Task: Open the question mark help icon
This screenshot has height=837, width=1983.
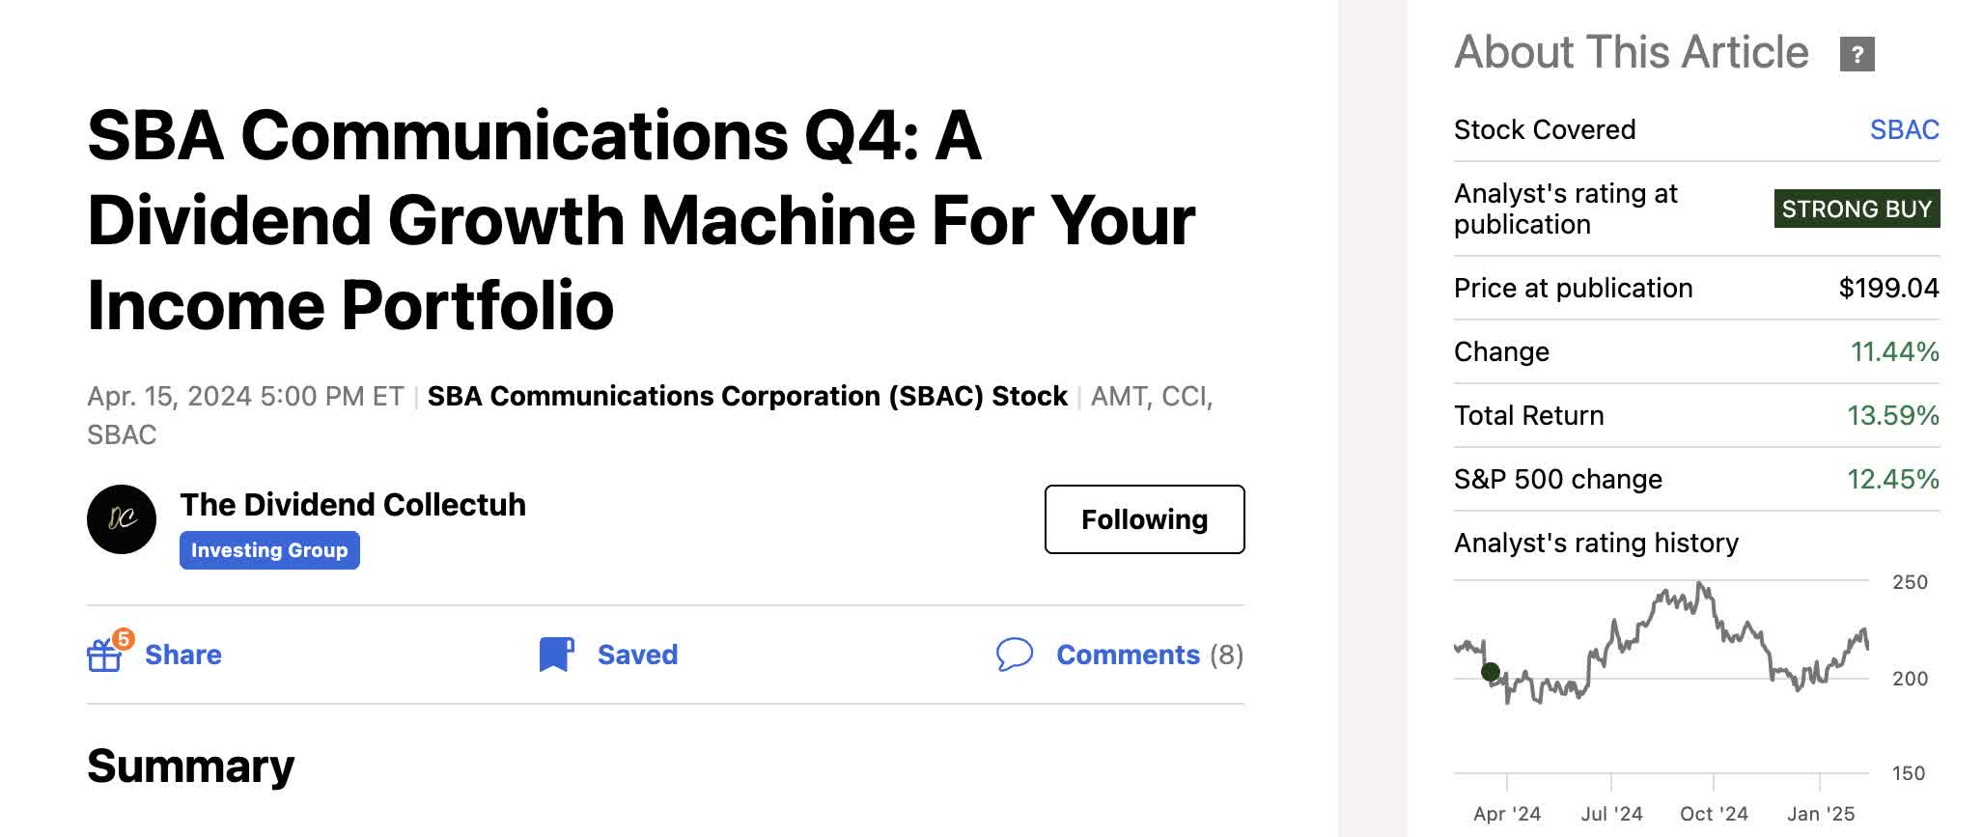Action: coord(1857,54)
